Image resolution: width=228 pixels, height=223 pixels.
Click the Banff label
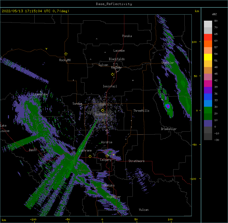pyautogui.click(x=33, y=150)
